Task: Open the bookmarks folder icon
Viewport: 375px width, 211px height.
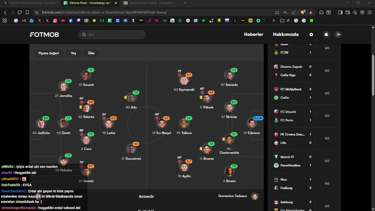Action: coord(282,21)
